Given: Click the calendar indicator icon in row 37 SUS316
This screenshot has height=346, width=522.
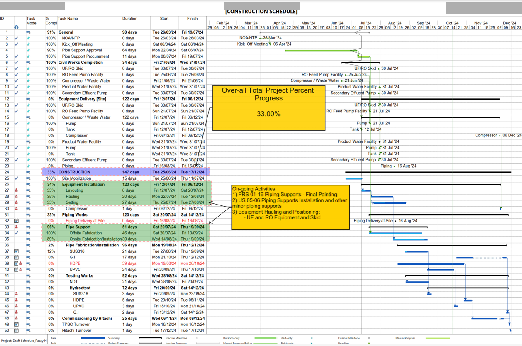Looking at the screenshot, I should pos(16,251).
